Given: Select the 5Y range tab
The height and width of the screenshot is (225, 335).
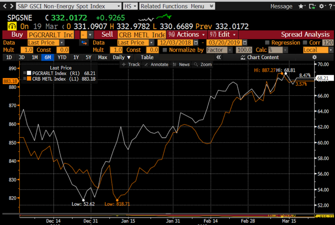Looking at the screenshot, I should pyautogui.click(x=88, y=57).
